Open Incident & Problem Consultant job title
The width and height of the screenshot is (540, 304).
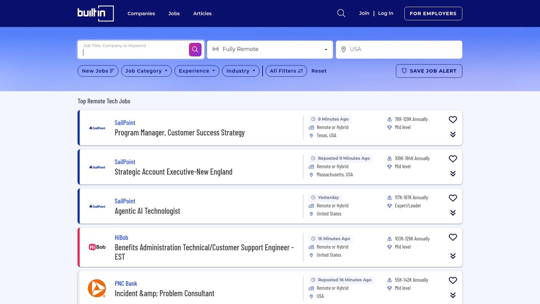pyautogui.click(x=165, y=294)
